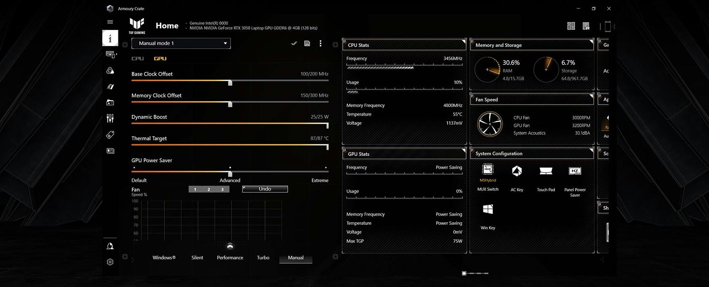Click the price tag Deals sidebar icon
Screen dimensions: 709x287
(x=110, y=135)
